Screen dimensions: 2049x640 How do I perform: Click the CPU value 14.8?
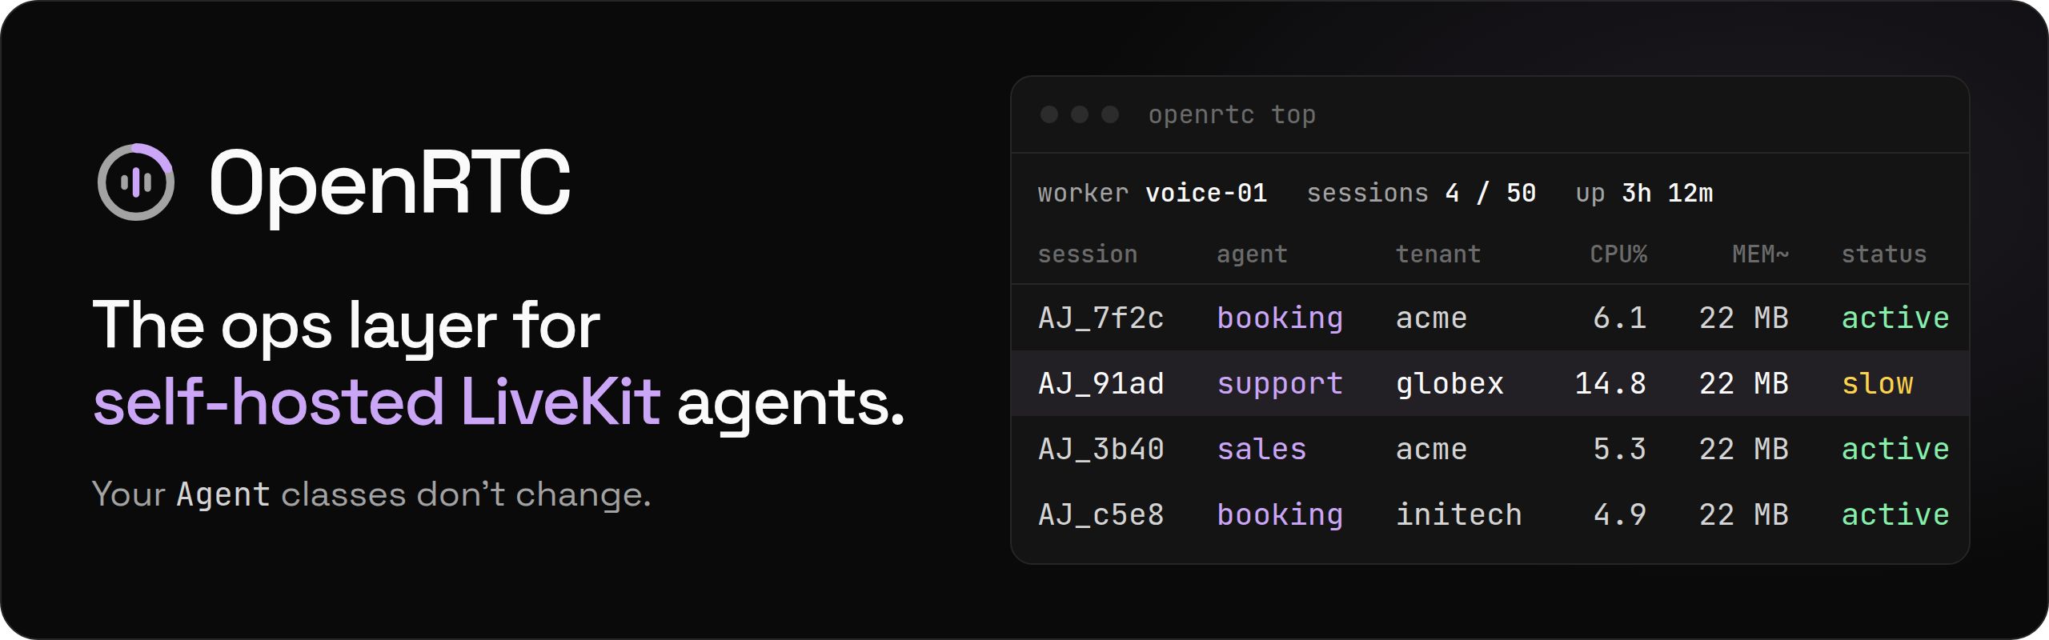point(1611,383)
